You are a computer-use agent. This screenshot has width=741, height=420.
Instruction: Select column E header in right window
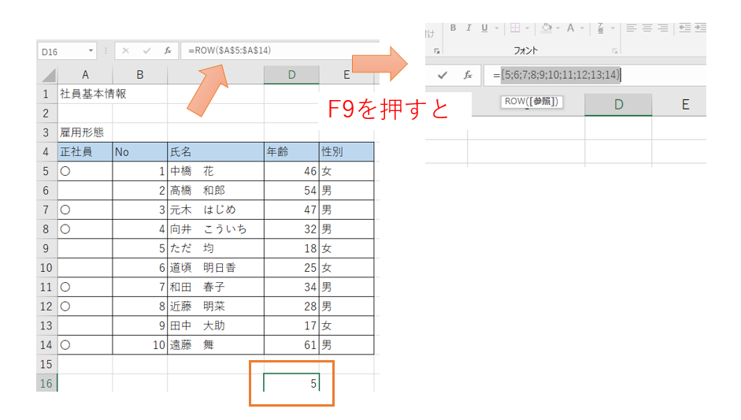685,105
